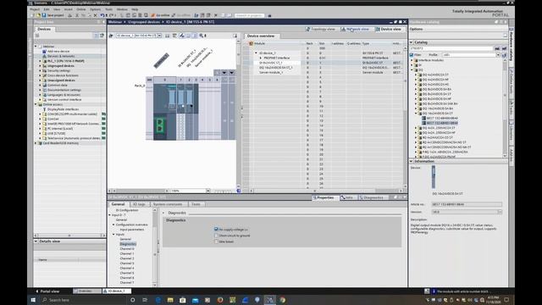Expand the Interface modules catalog folder

pos(412,60)
